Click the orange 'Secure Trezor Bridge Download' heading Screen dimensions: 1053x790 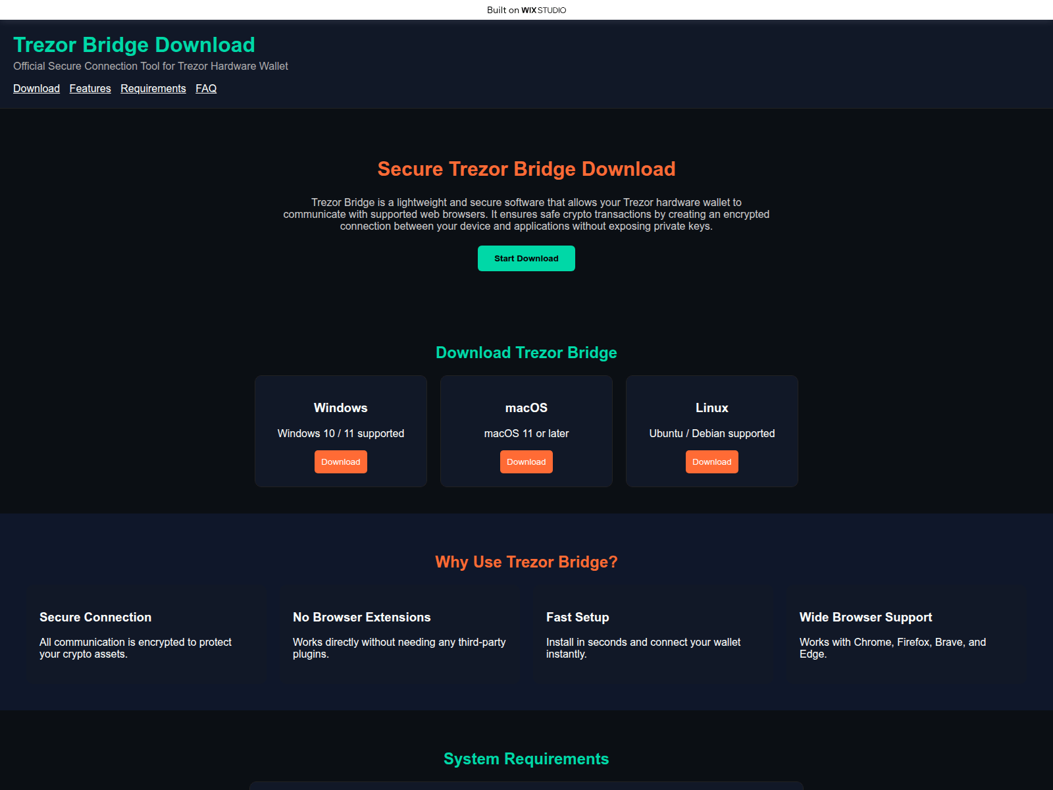click(x=526, y=169)
